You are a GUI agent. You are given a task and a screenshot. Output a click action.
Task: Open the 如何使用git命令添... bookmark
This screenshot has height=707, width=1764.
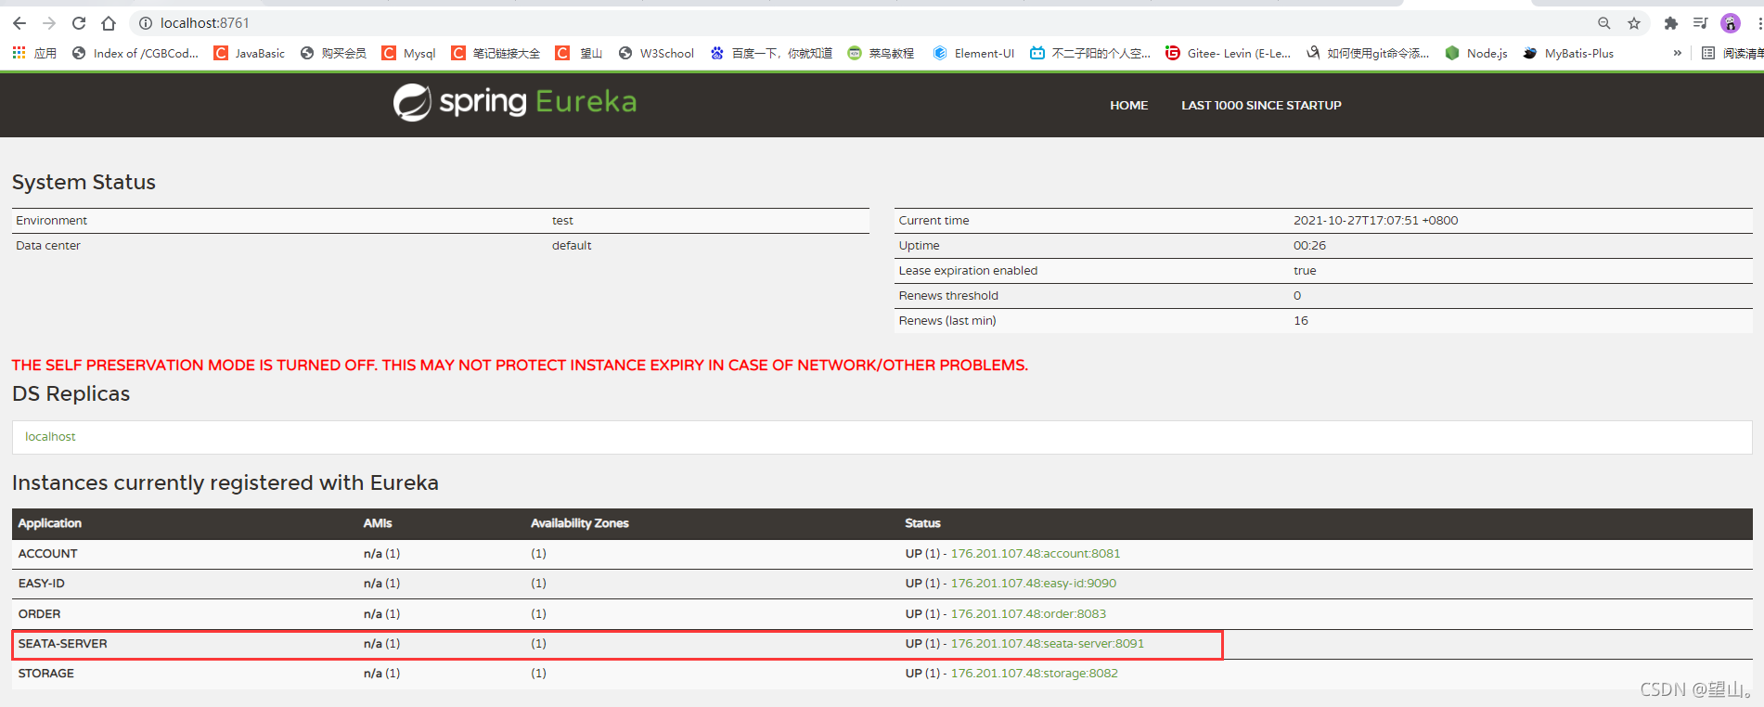[1368, 53]
